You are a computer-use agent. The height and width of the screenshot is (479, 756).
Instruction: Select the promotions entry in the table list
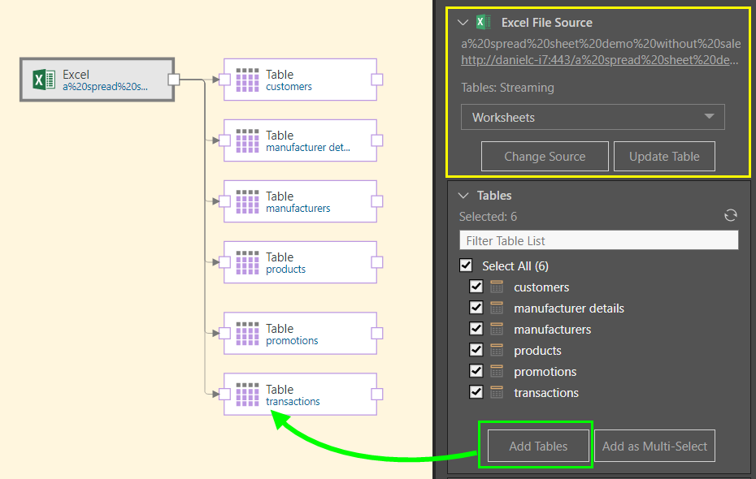pyautogui.click(x=545, y=372)
